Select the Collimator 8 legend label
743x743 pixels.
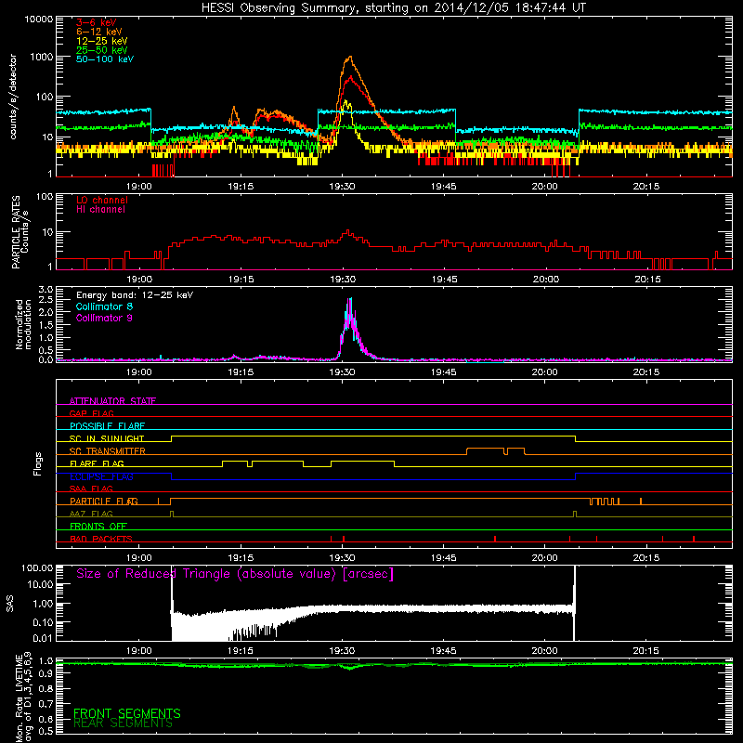point(104,306)
